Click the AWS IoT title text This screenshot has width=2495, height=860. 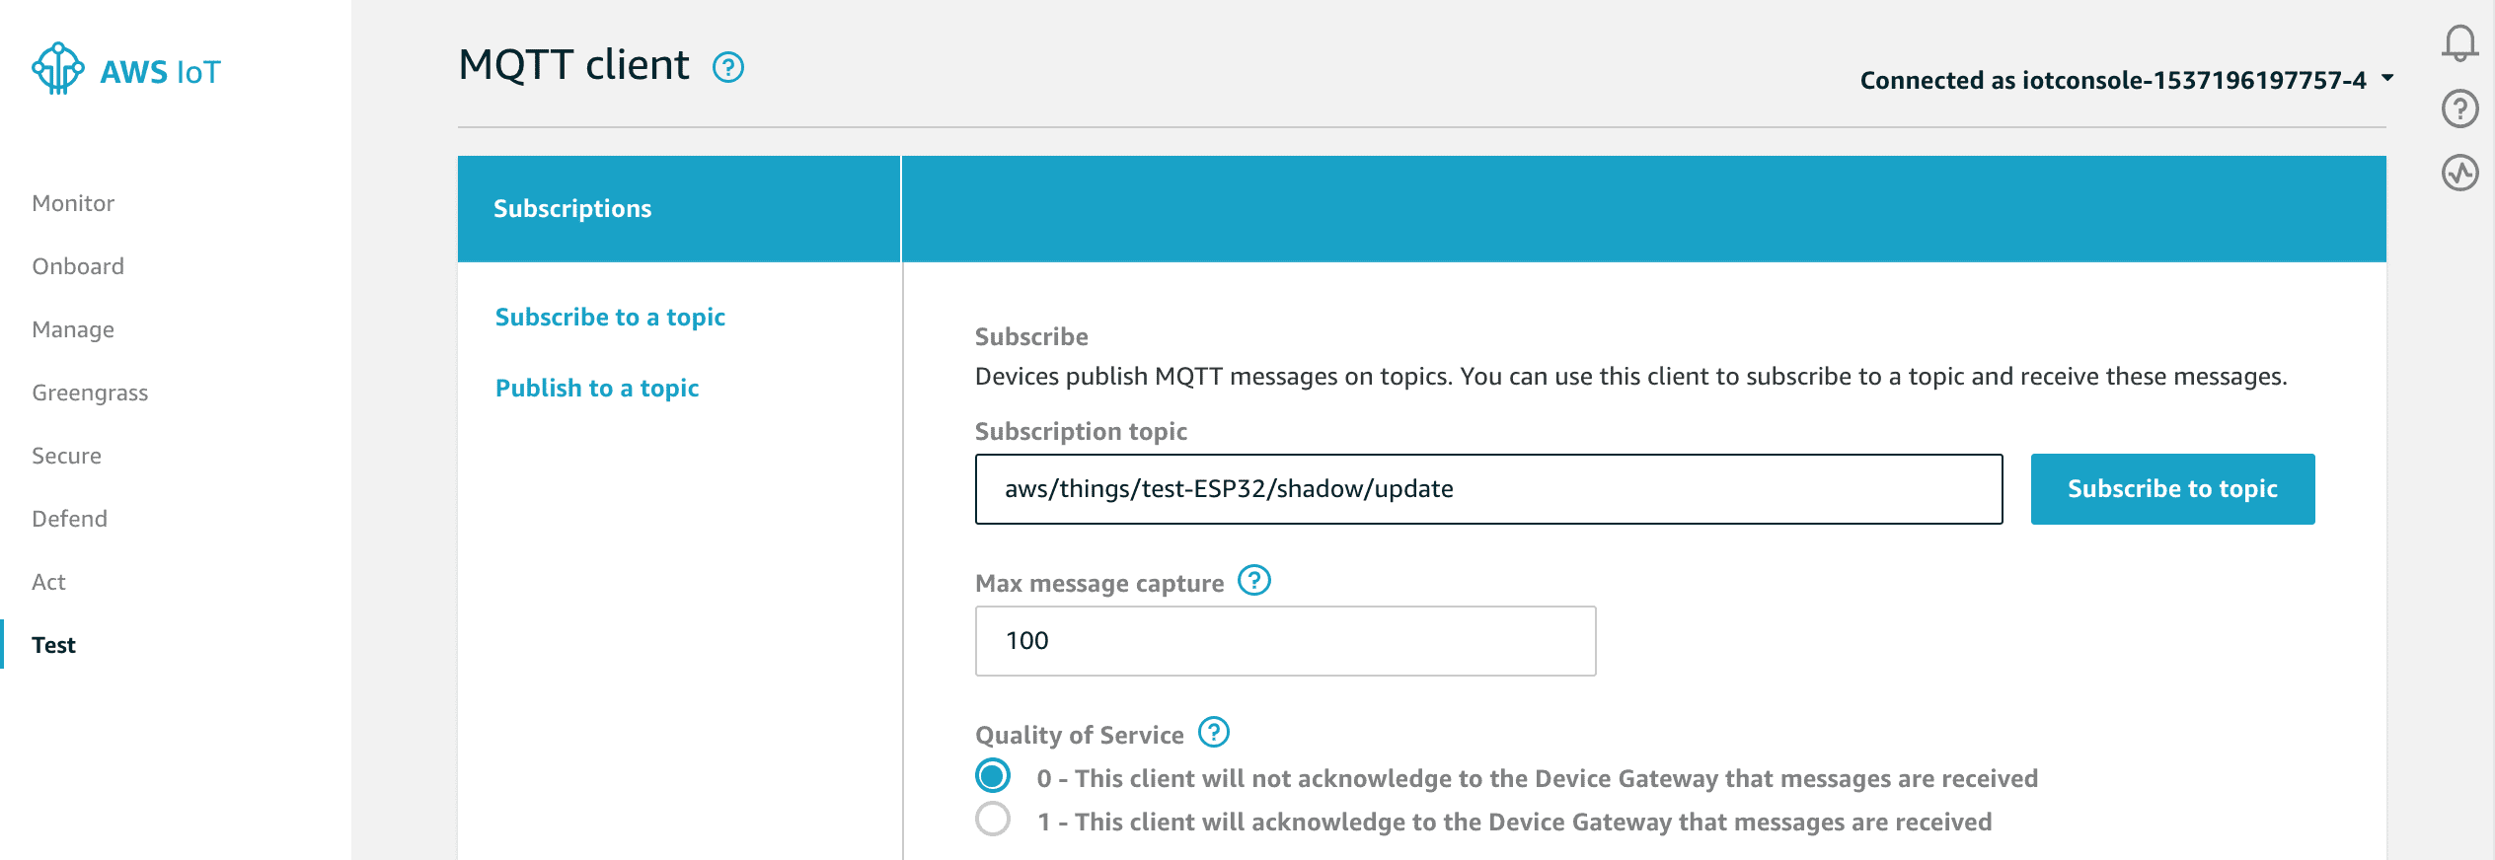tap(161, 72)
